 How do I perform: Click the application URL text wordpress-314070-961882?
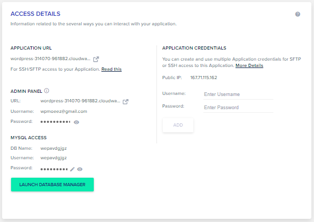point(51,59)
